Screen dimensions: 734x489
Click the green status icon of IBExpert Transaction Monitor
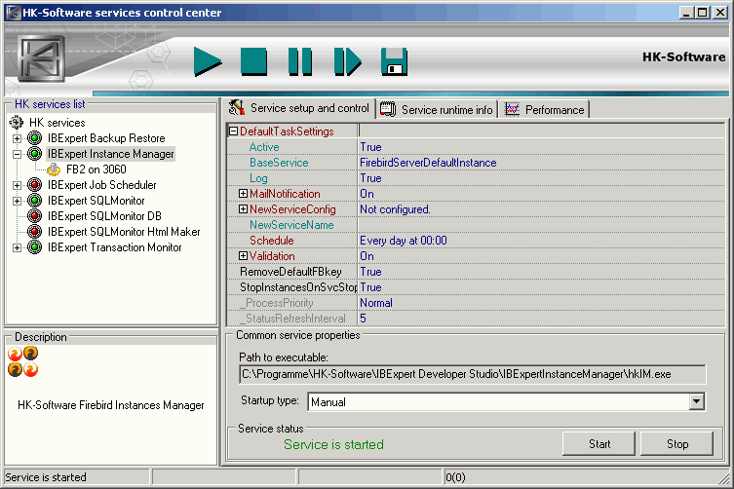click(x=34, y=247)
